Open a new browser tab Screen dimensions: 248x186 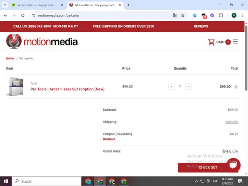[128, 5]
